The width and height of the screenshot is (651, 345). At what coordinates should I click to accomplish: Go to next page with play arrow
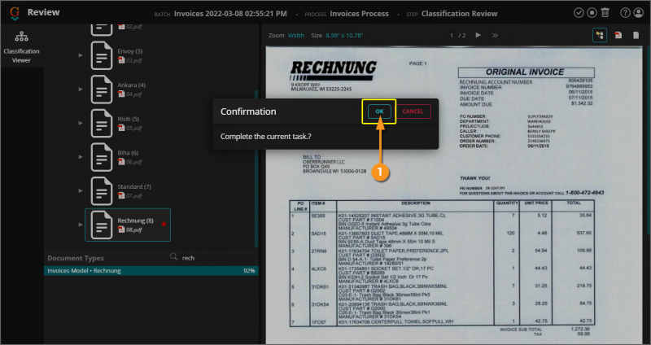478,35
